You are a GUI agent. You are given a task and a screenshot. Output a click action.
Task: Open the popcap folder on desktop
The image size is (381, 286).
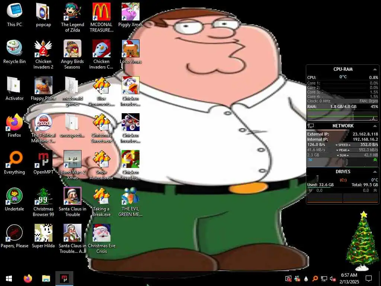tap(43, 15)
